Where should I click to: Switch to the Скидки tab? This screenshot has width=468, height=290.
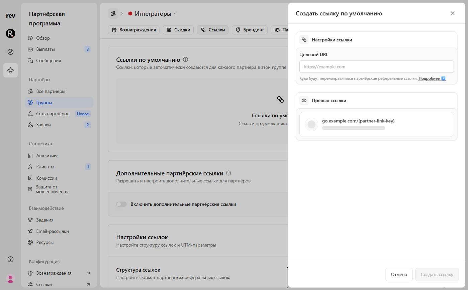(x=178, y=30)
